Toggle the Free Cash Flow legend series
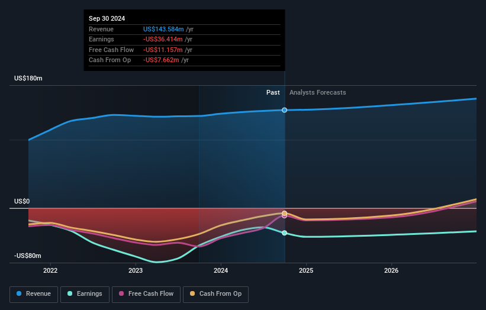This screenshot has height=310, width=486. pos(146,294)
